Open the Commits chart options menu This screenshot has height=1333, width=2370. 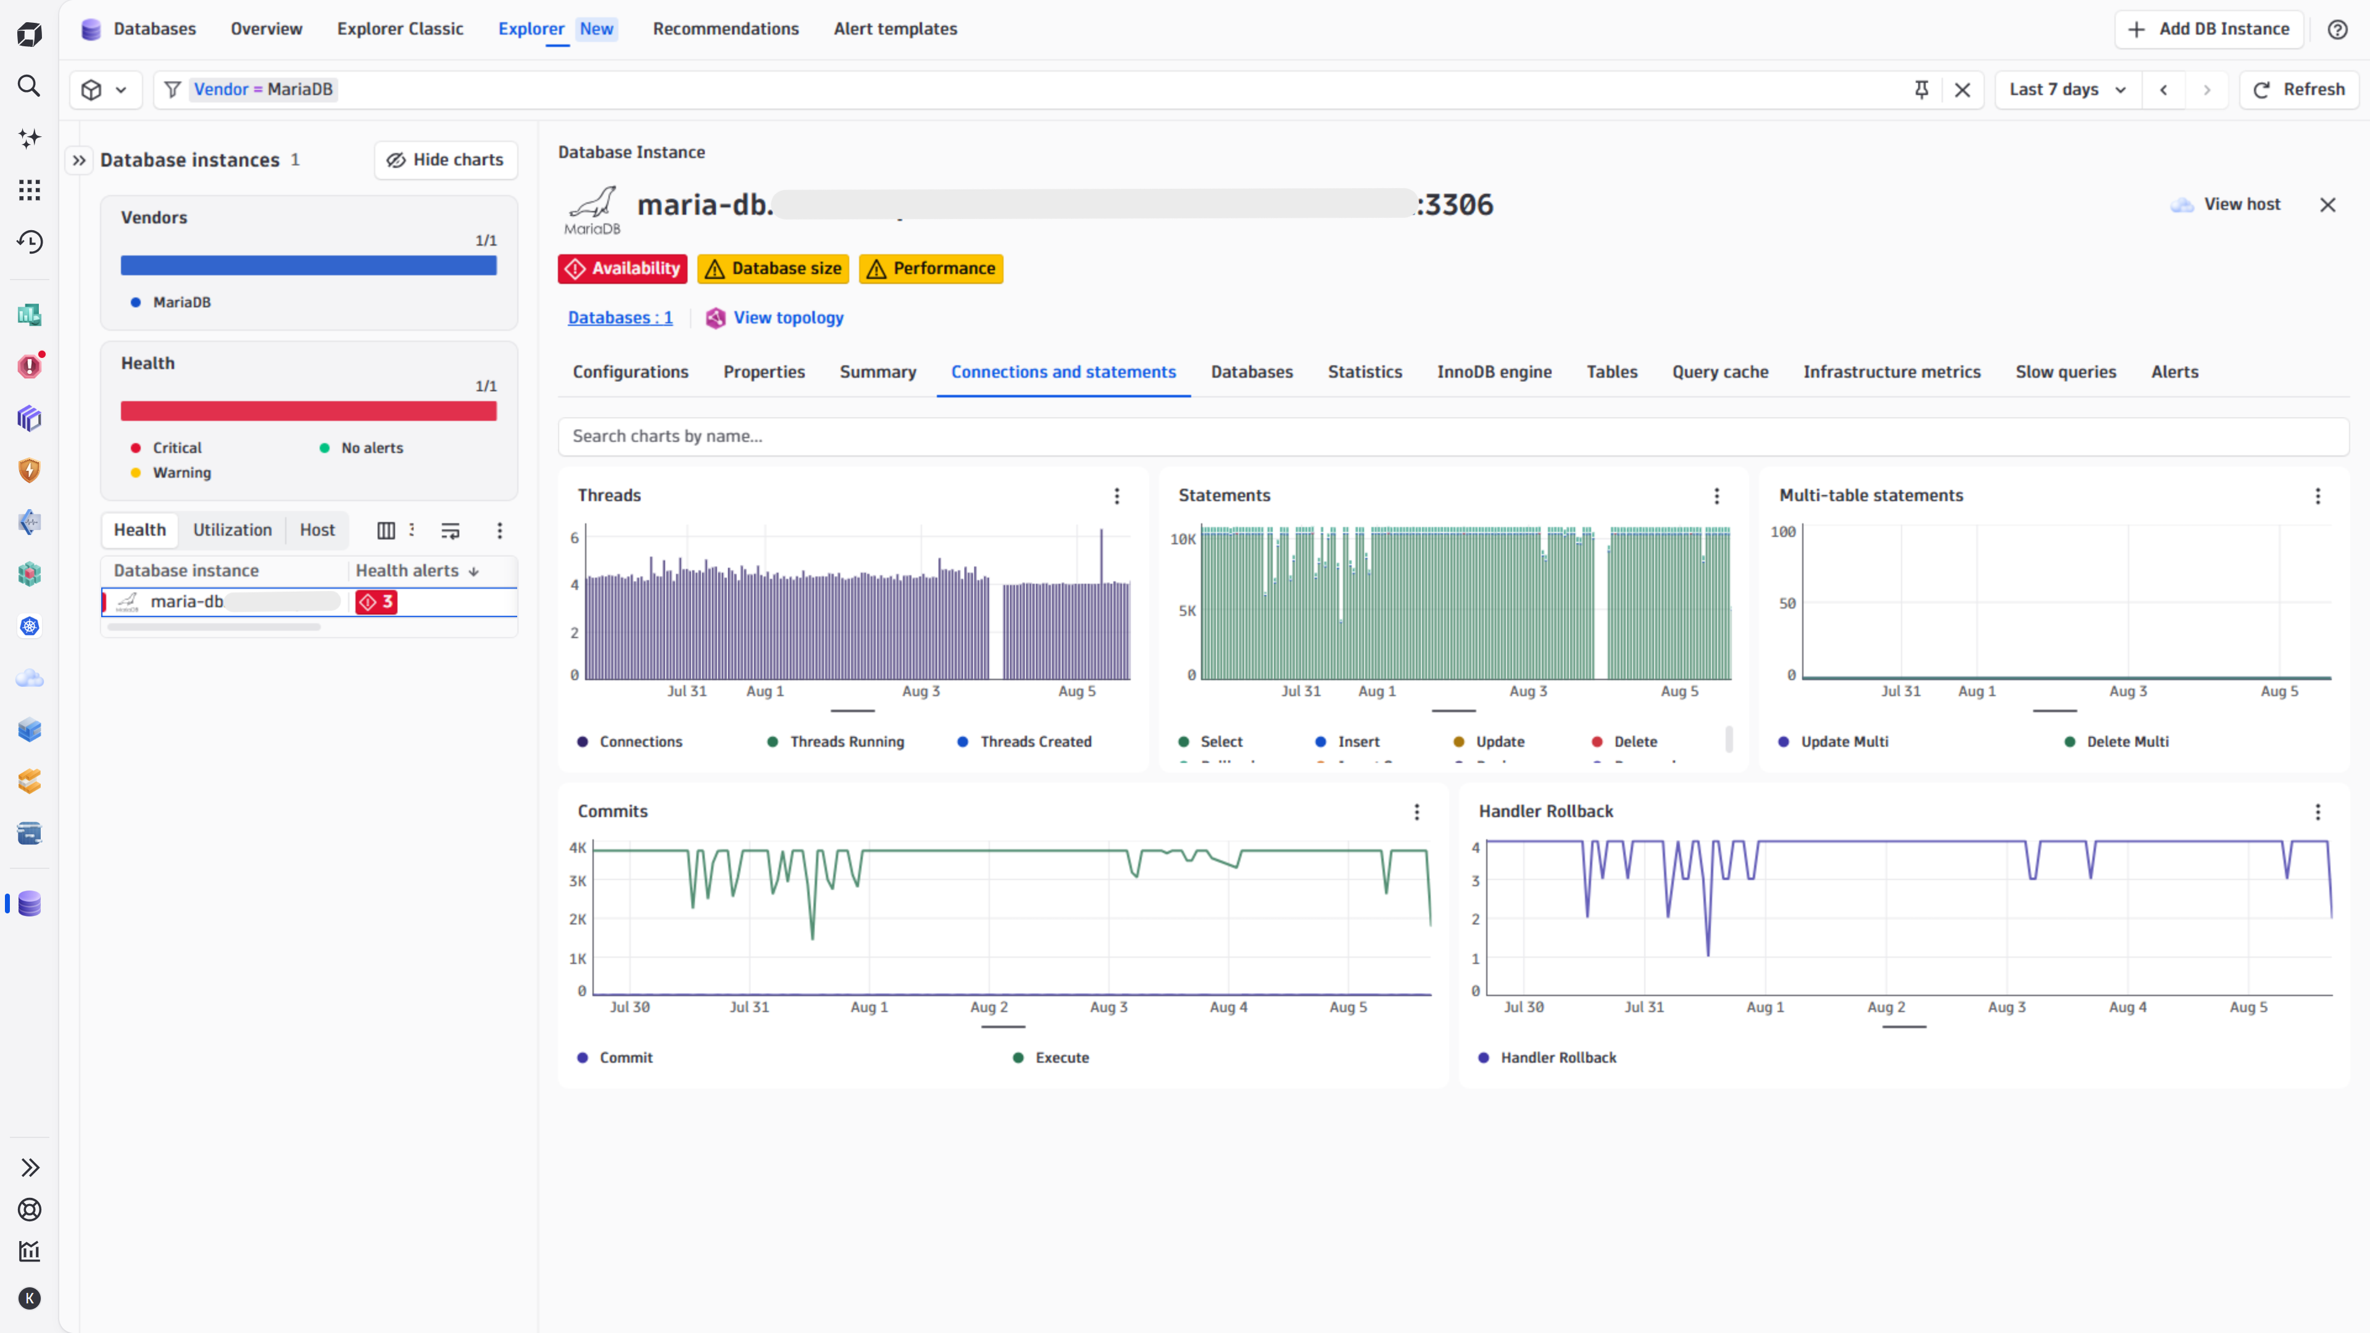(1417, 812)
